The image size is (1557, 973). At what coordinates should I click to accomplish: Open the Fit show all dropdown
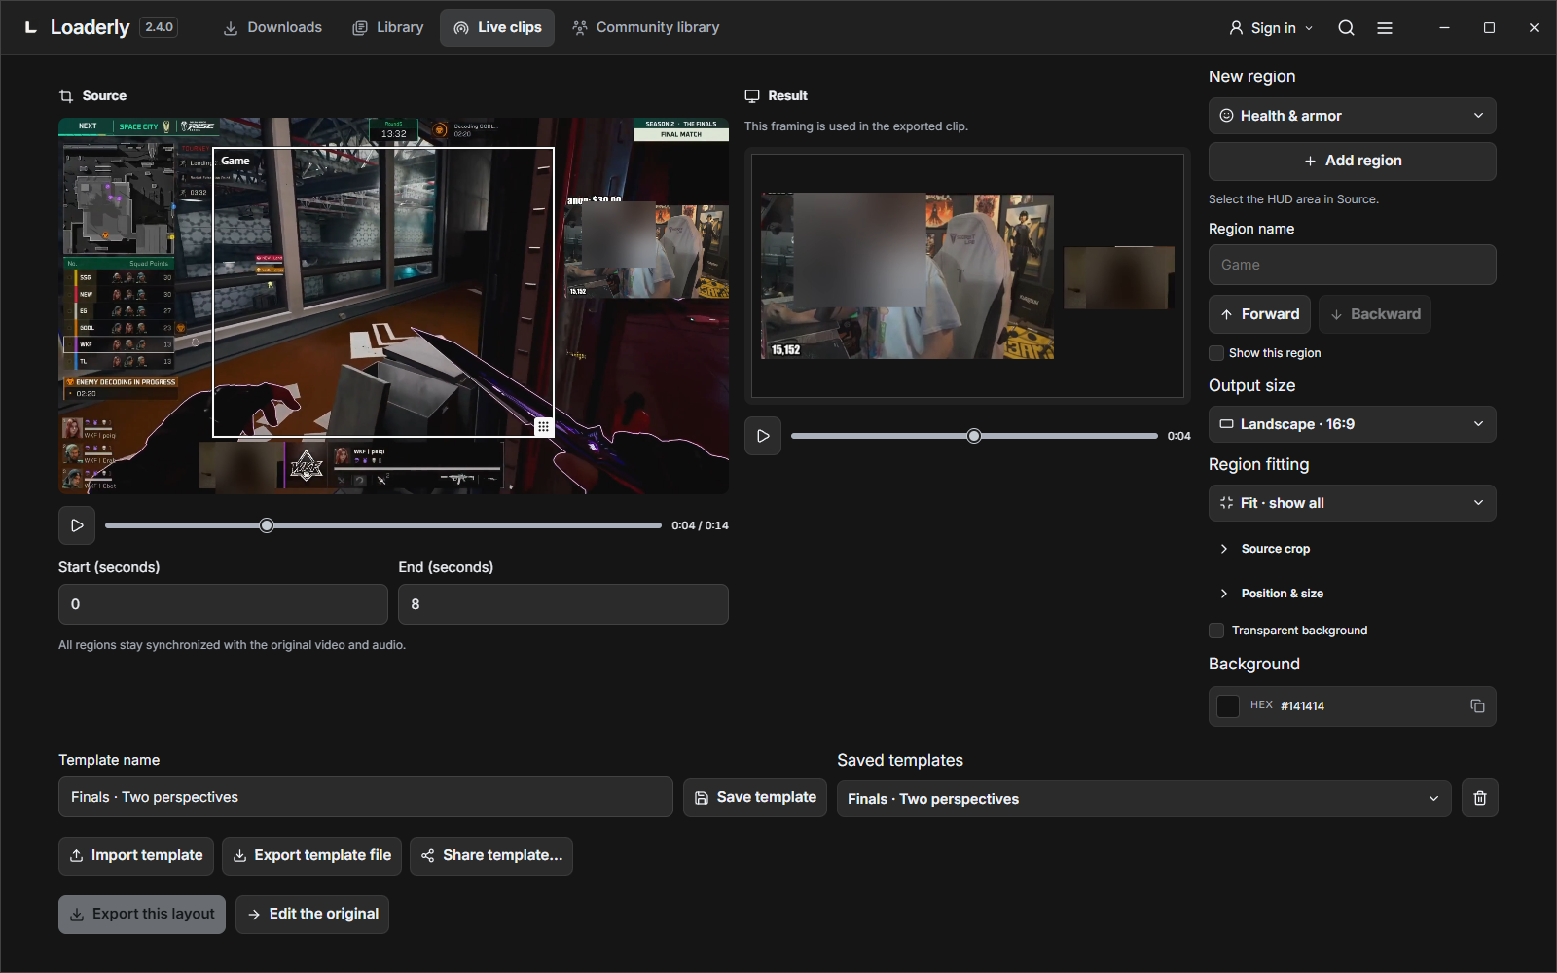(1353, 503)
